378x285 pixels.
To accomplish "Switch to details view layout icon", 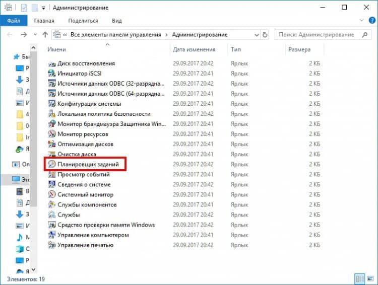I will click(x=360, y=279).
